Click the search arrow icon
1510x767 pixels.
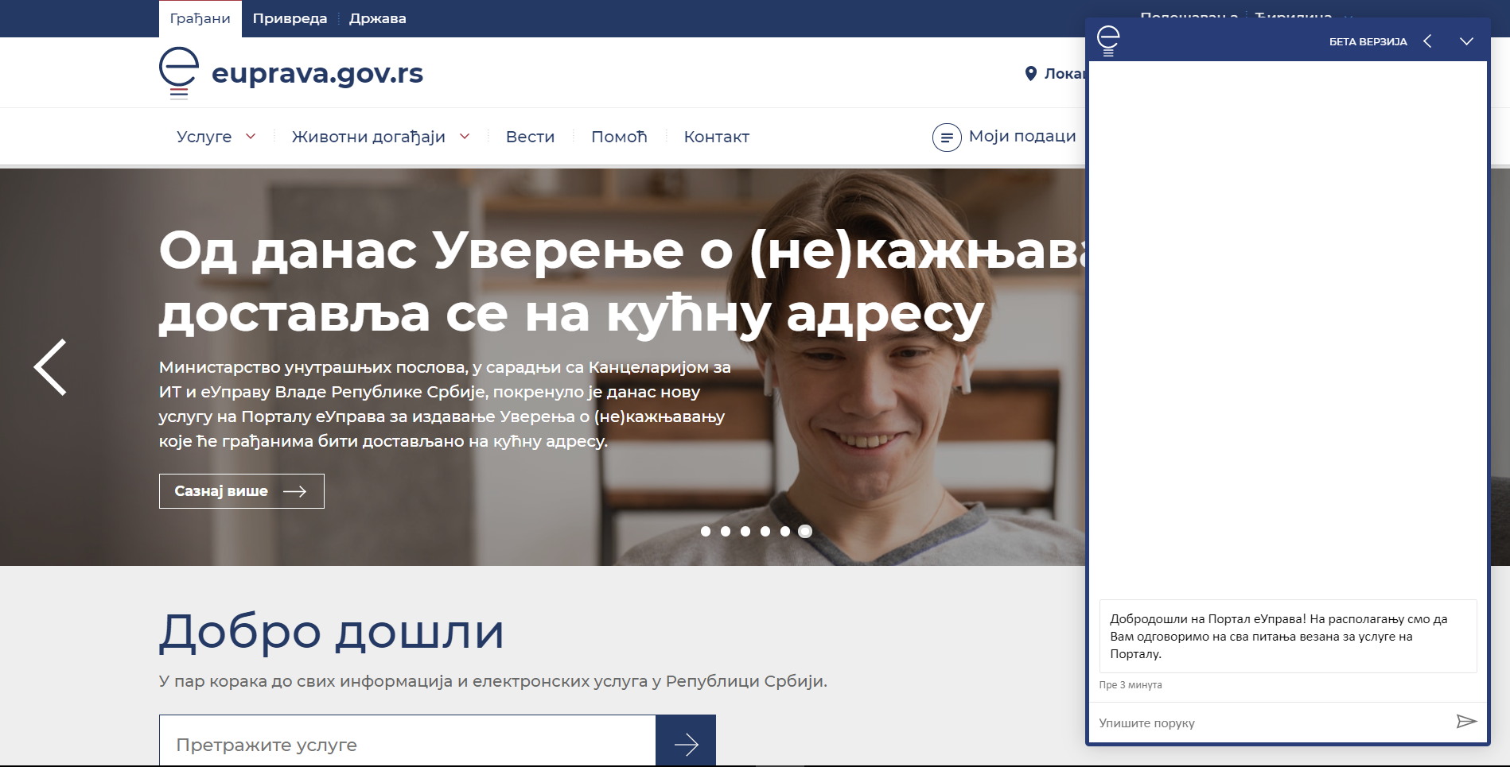pos(687,744)
